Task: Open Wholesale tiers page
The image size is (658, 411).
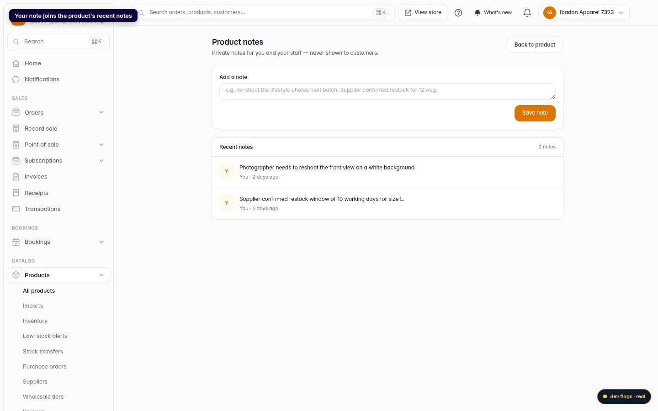Action: 43,397
